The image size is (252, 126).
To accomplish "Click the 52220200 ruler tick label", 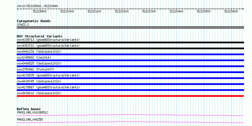I will 122,11.
